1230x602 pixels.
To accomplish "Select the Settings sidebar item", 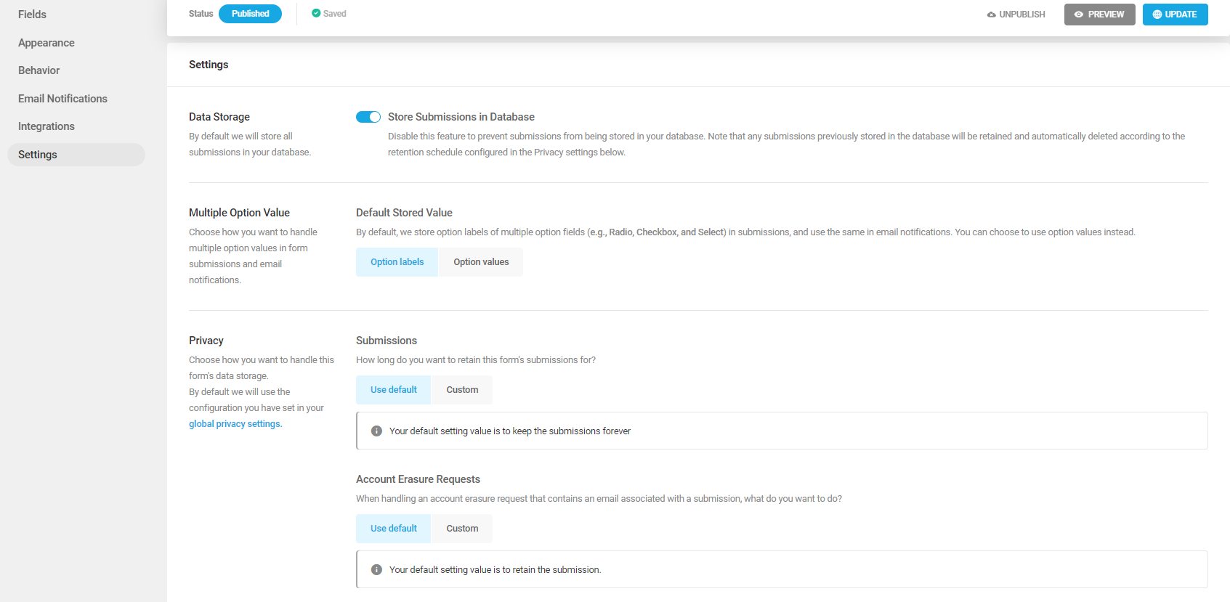I will pyautogui.click(x=76, y=155).
